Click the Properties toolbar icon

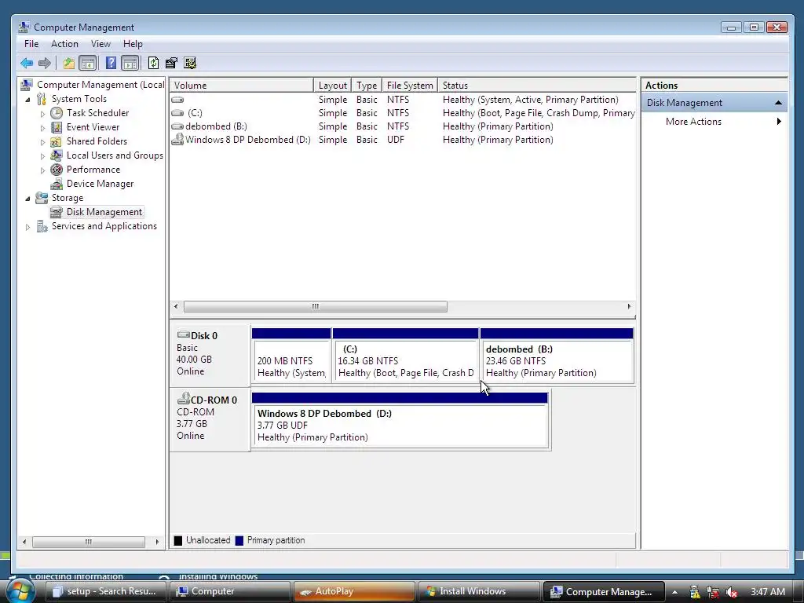(171, 63)
